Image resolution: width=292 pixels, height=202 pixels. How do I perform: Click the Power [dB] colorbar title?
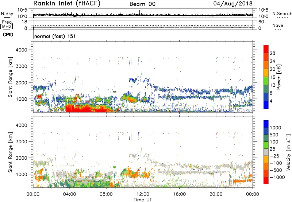tap(278, 77)
